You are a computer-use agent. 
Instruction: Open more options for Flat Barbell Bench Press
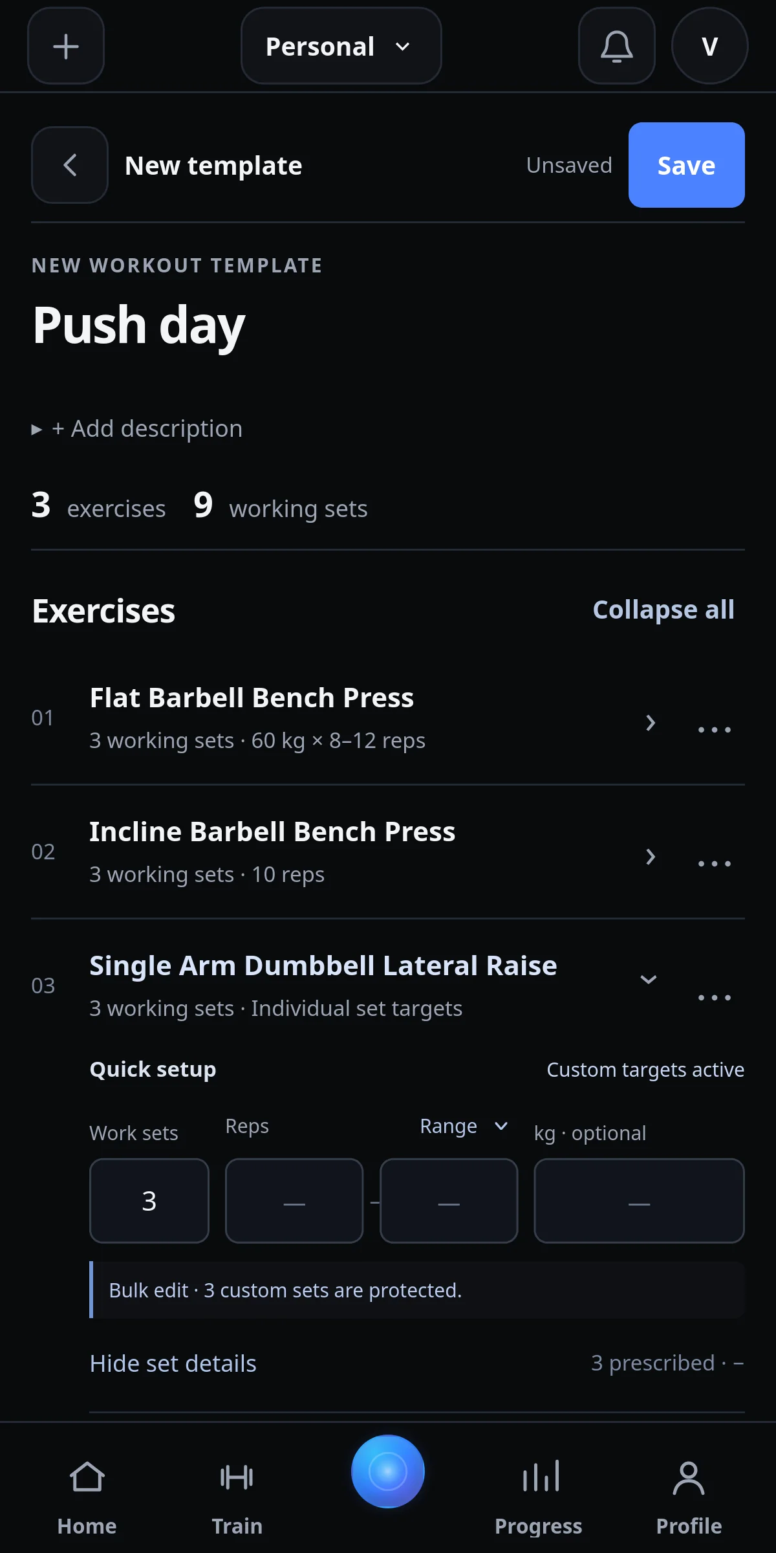point(715,729)
